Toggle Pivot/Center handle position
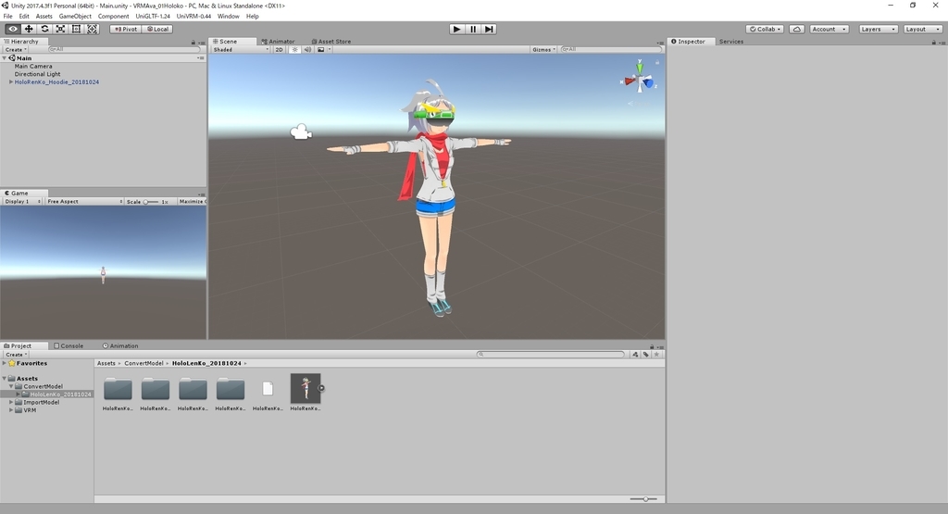948x514 pixels. tap(126, 29)
